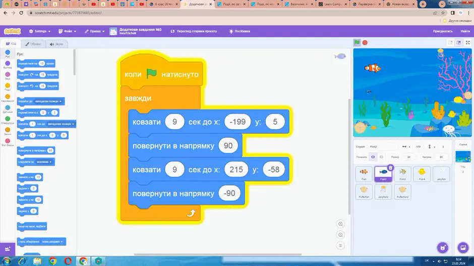Select the Pufferfish2 sprite thumbnail
Image resolution: width=474 pixels, height=266 pixels.
402,192
